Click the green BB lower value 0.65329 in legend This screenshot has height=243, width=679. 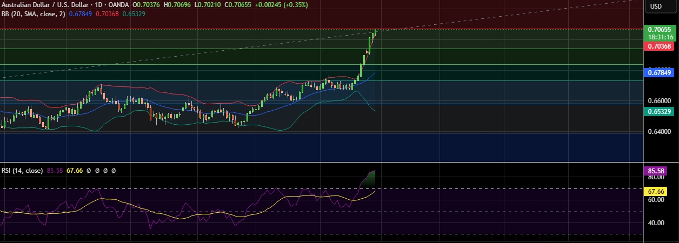click(133, 14)
